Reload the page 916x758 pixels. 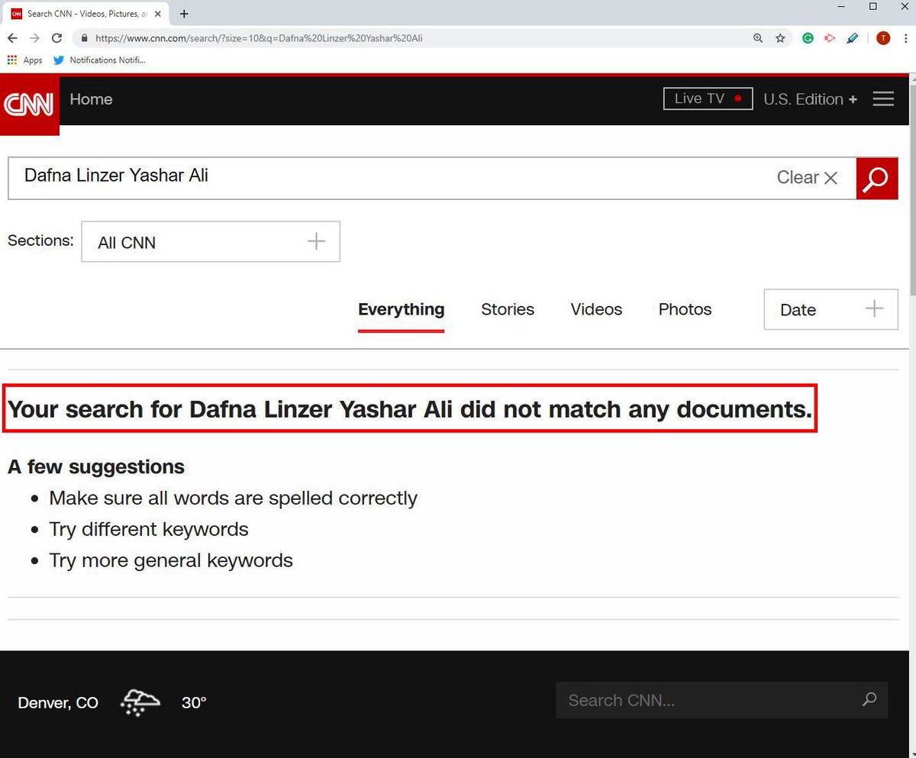click(56, 38)
